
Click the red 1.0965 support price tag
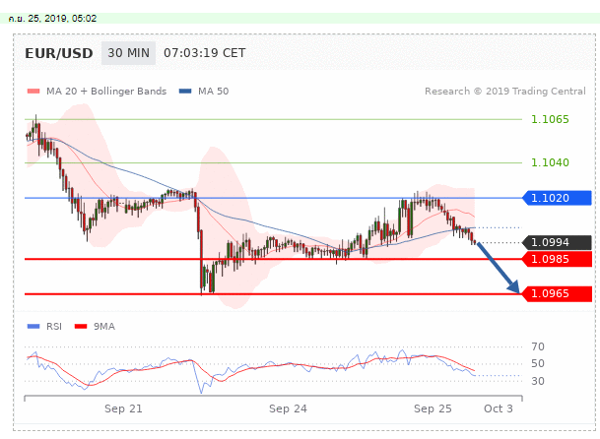[558, 293]
